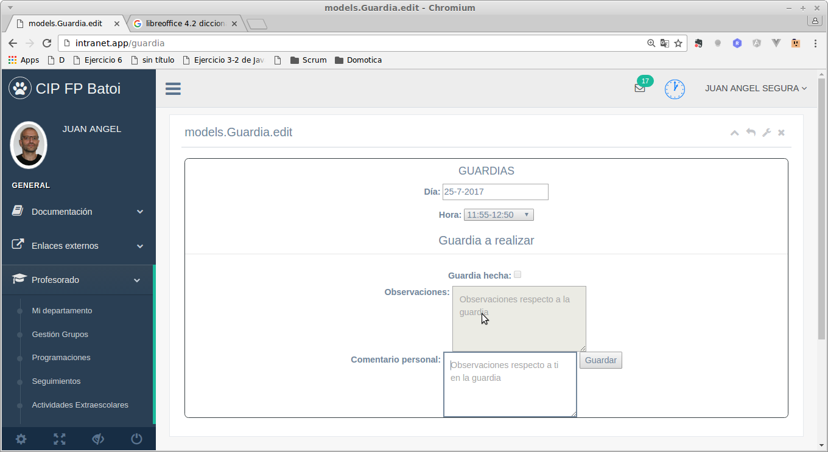Click the panel reply arrow icon
The width and height of the screenshot is (828, 452).
tap(751, 133)
